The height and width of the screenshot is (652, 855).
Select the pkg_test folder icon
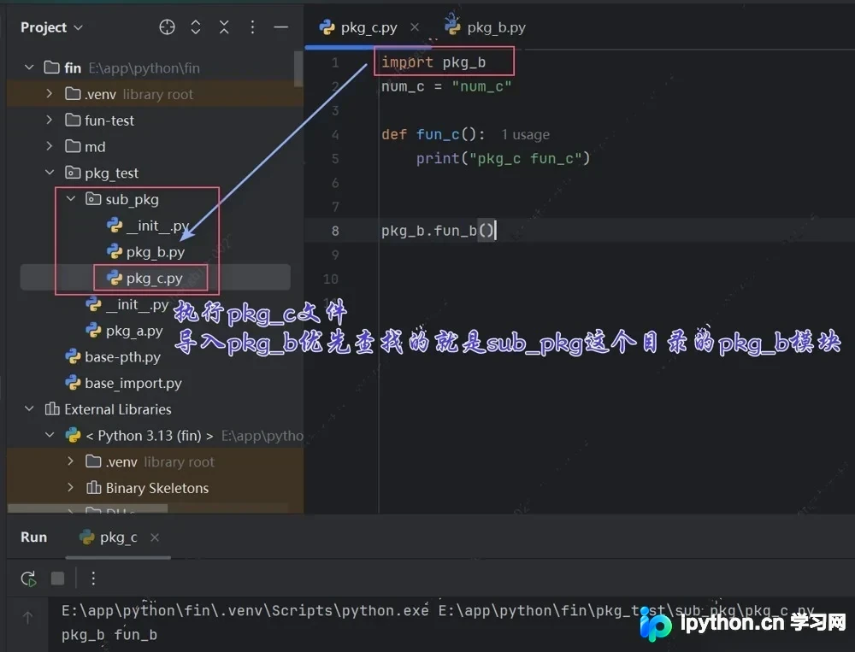(x=73, y=173)
